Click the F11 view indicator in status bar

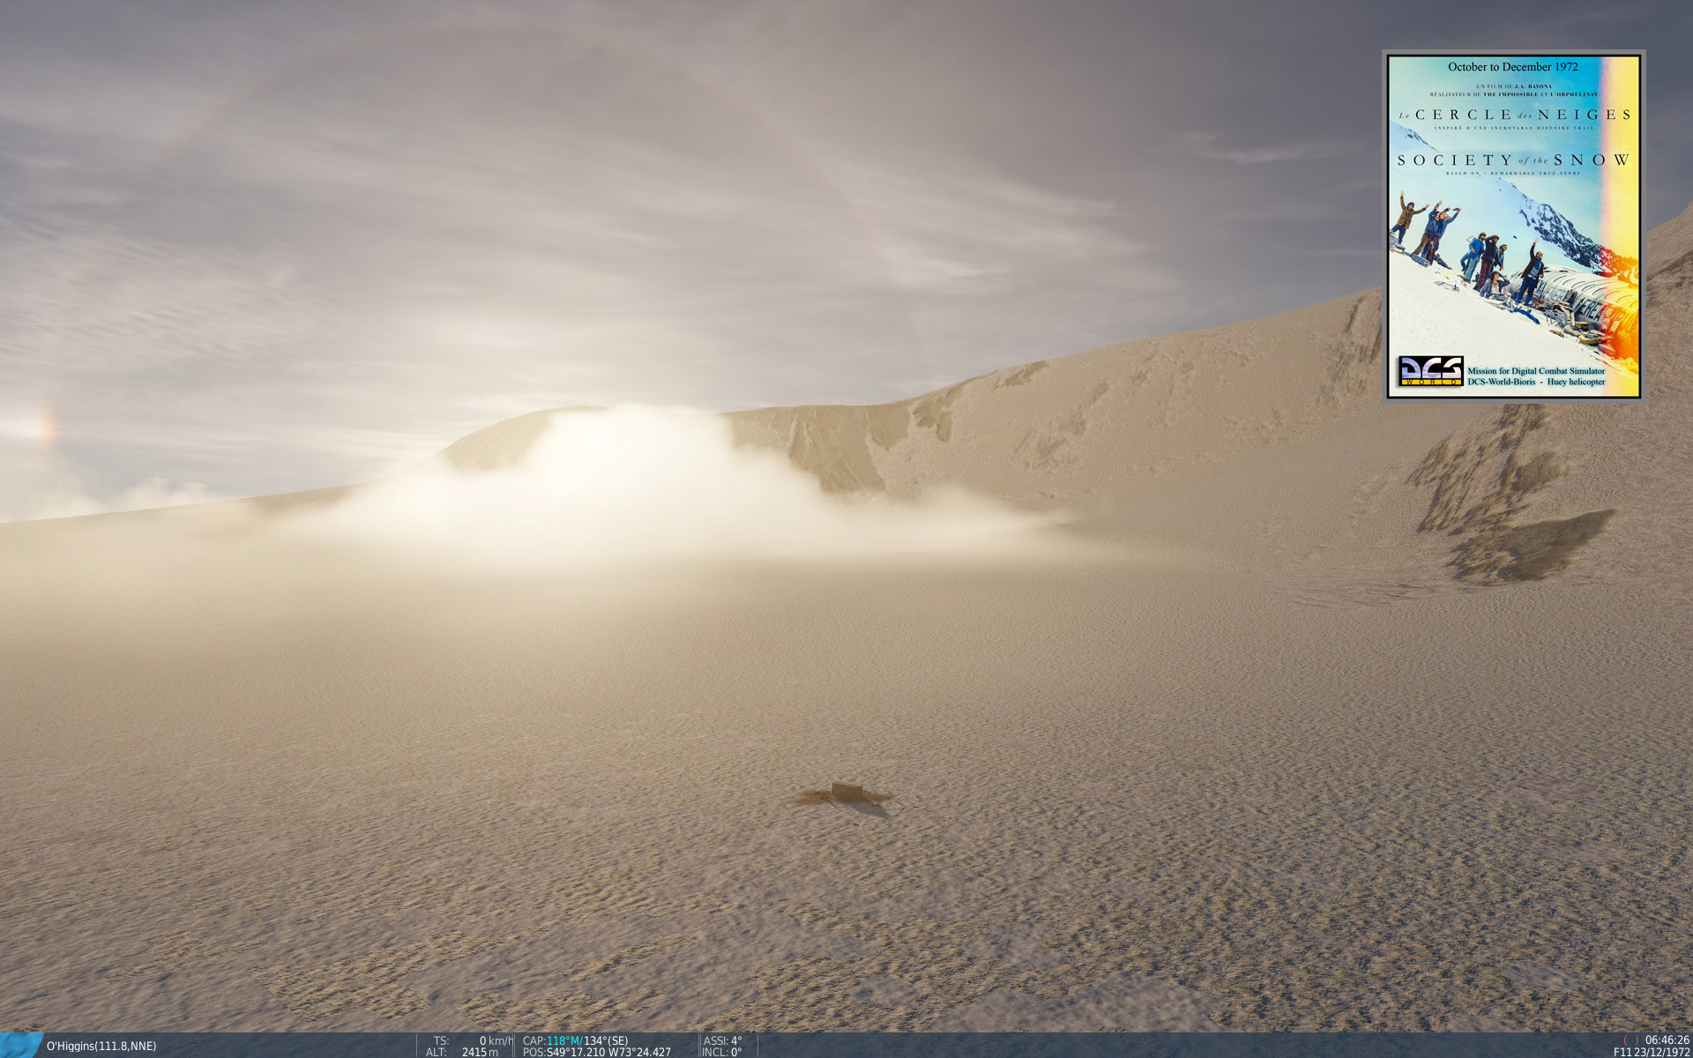tap(1622, 1053)
